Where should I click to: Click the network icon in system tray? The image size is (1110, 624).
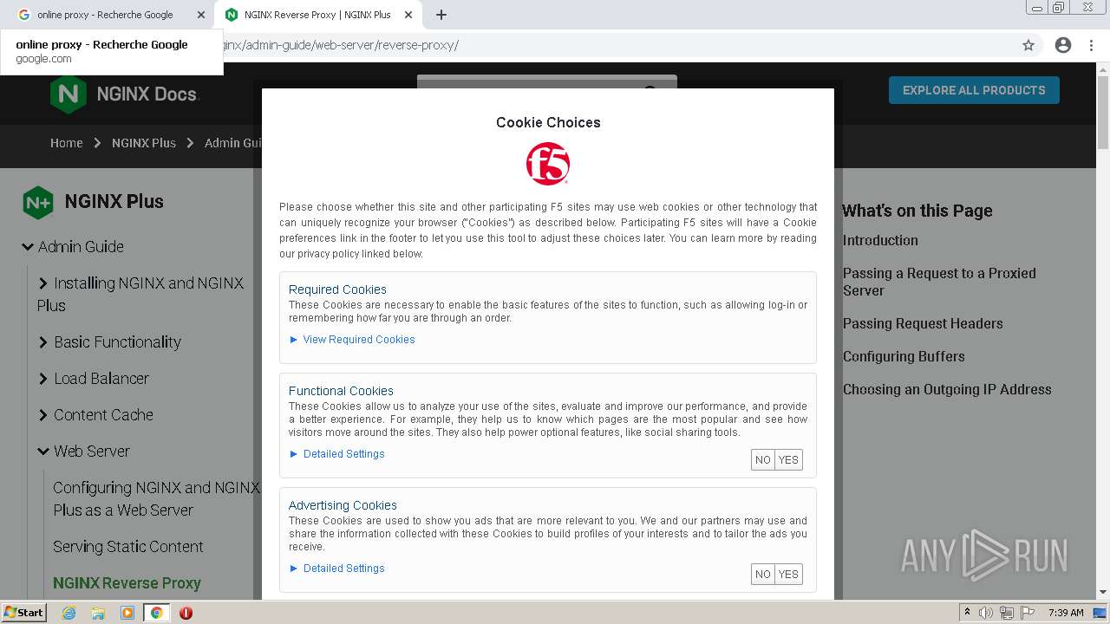coord(1007,613)
